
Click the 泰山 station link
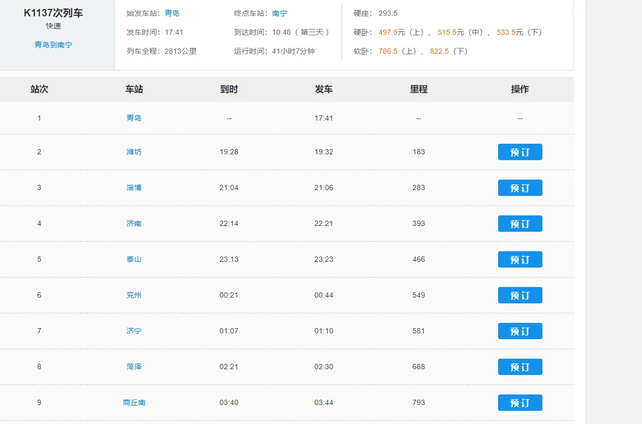click(134, 259)
